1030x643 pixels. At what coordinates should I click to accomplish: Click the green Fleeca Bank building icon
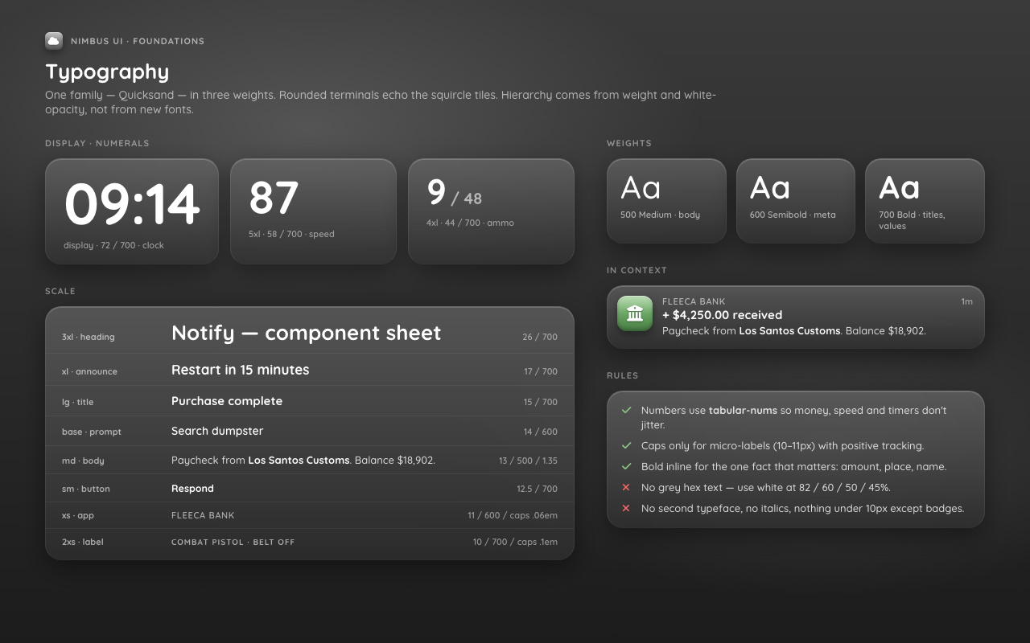tap(635, 313)
